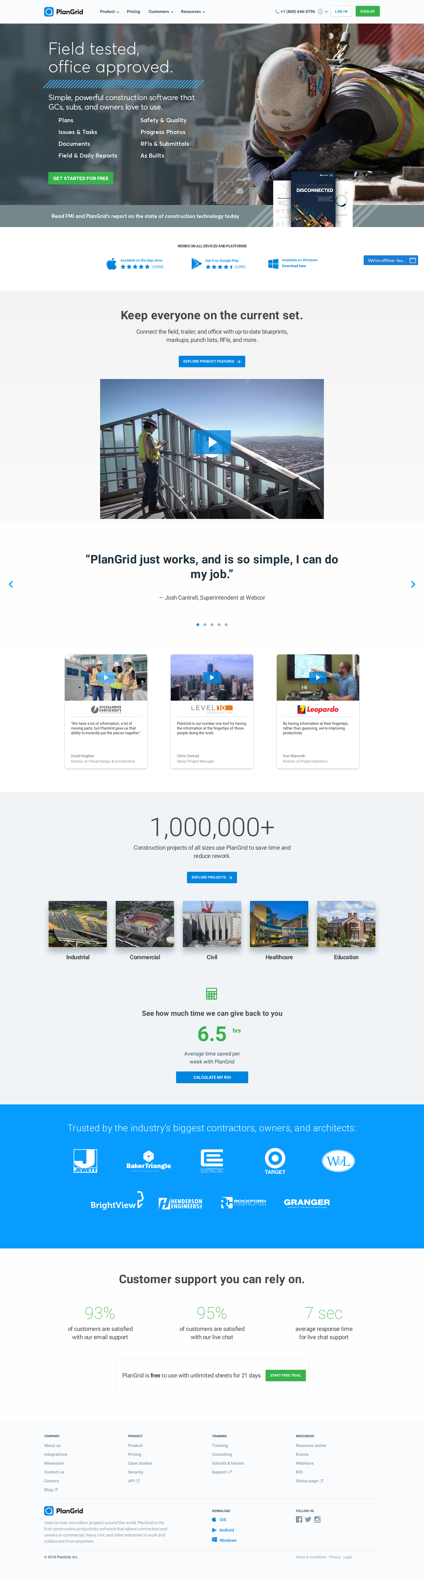
Task: Click Calculate My ROI button
Action: [x=212, y=1077]
